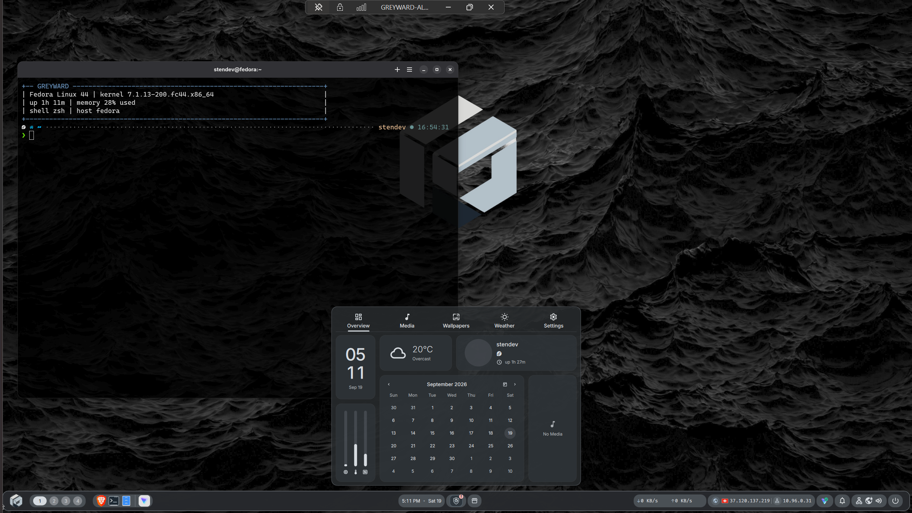Switch to workspace 2
912x513 pixels.
coord(54,501)
